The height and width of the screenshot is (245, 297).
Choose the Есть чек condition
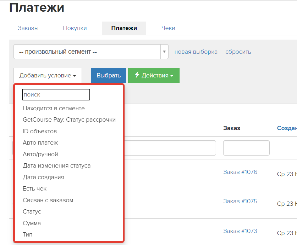tap(35, 188)
